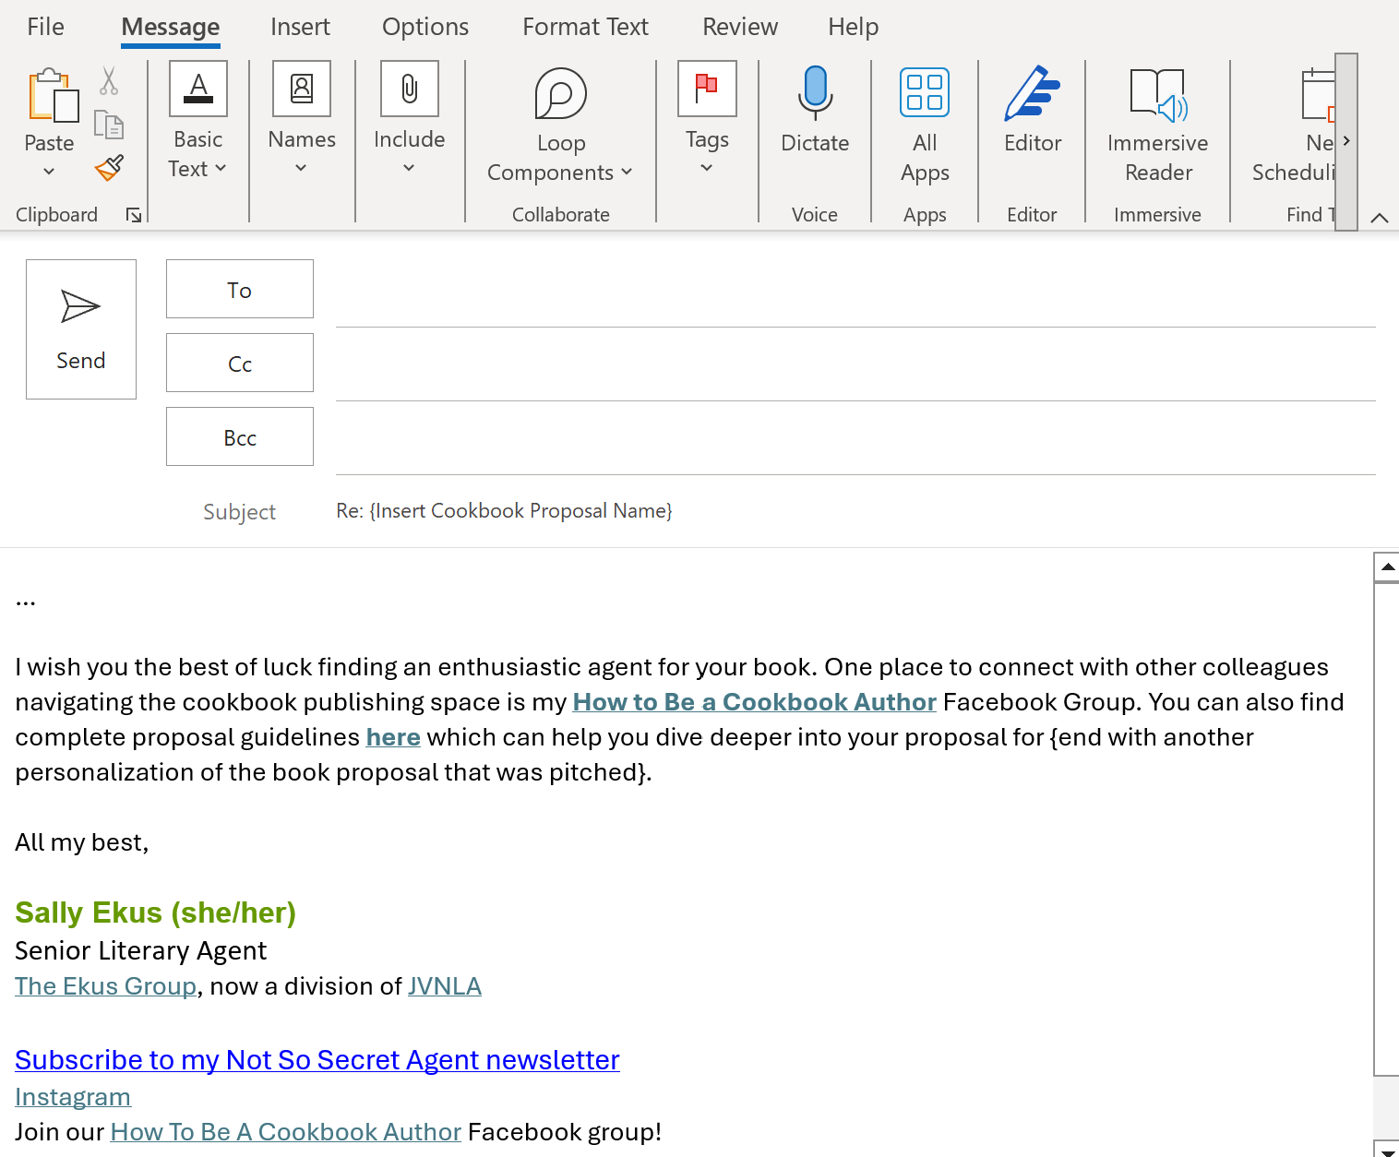Switch to the Message tab

point(171,27)
